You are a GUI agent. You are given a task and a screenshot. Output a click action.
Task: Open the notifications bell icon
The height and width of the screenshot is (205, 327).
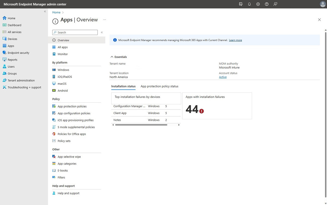[x=249, y=4]
